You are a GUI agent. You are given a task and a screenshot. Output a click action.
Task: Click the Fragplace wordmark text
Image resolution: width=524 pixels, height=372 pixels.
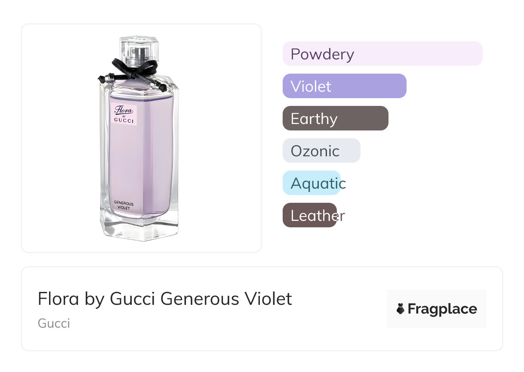coord(442,309)
